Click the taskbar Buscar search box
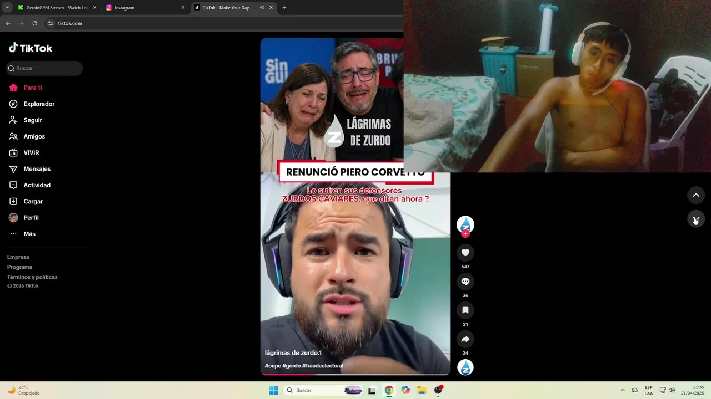 click(323, 390)
